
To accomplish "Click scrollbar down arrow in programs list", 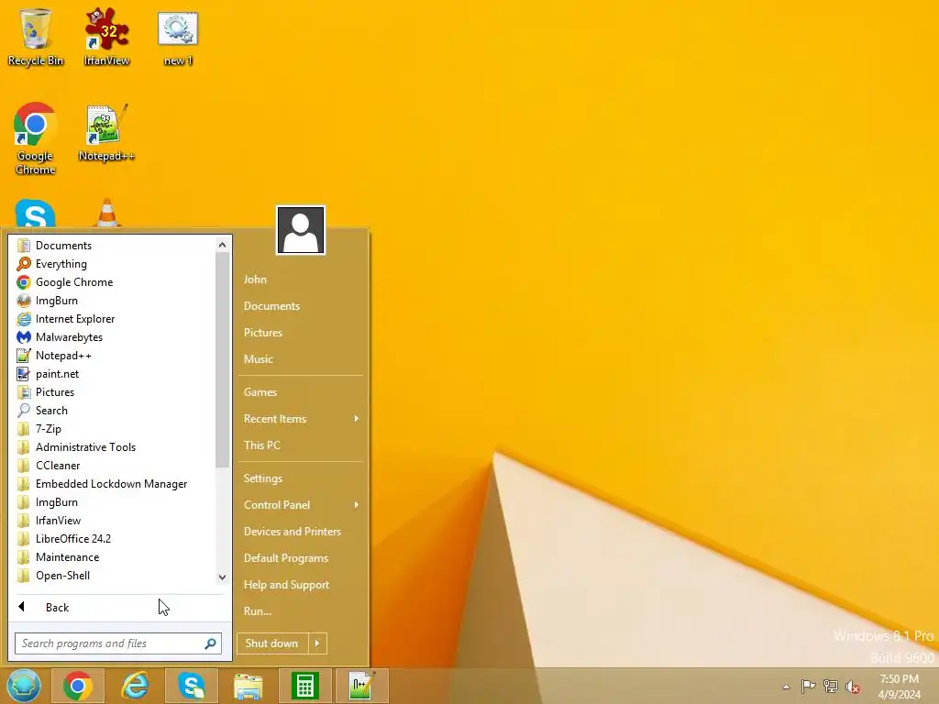I will click(222, 577).
